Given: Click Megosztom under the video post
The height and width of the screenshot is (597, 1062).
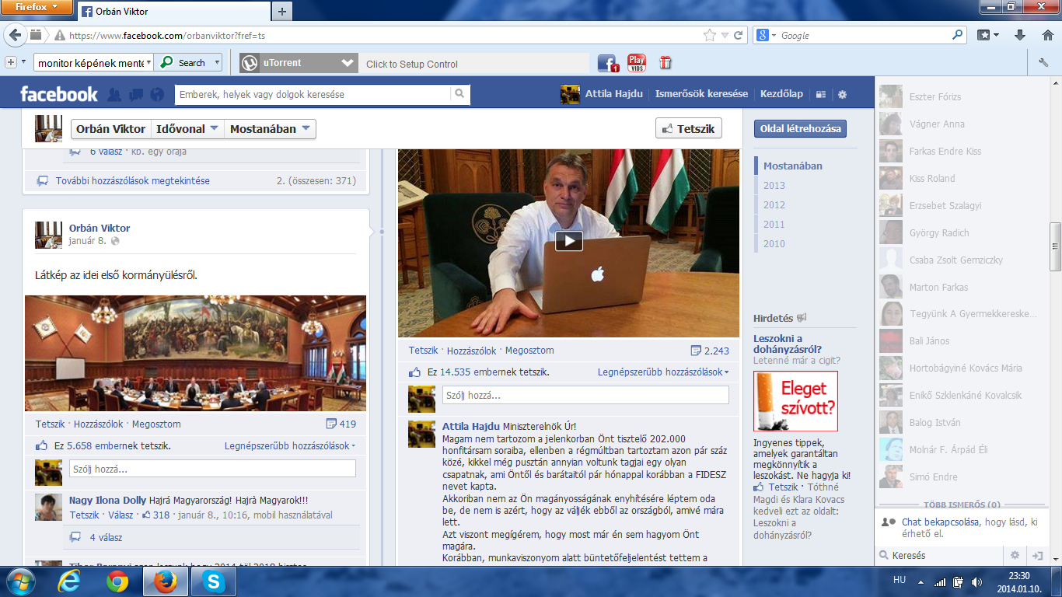Looking at the screenshot, I should [529, 351].
